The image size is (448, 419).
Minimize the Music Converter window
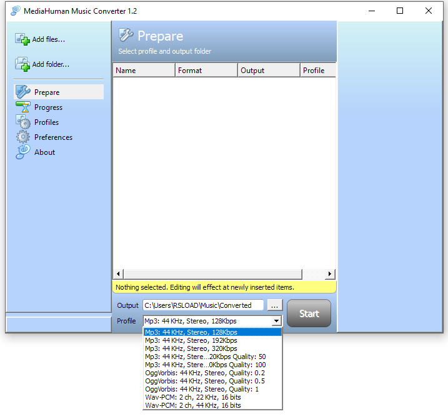point(372,11)
